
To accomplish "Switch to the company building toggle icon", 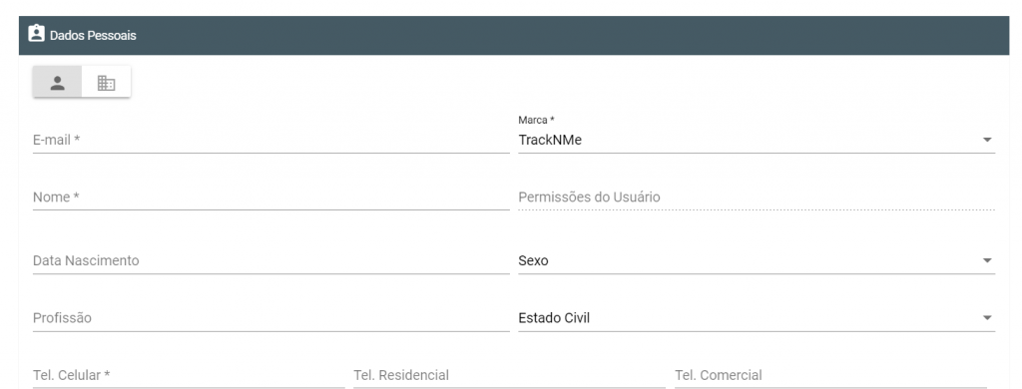I will pos(106,82).
